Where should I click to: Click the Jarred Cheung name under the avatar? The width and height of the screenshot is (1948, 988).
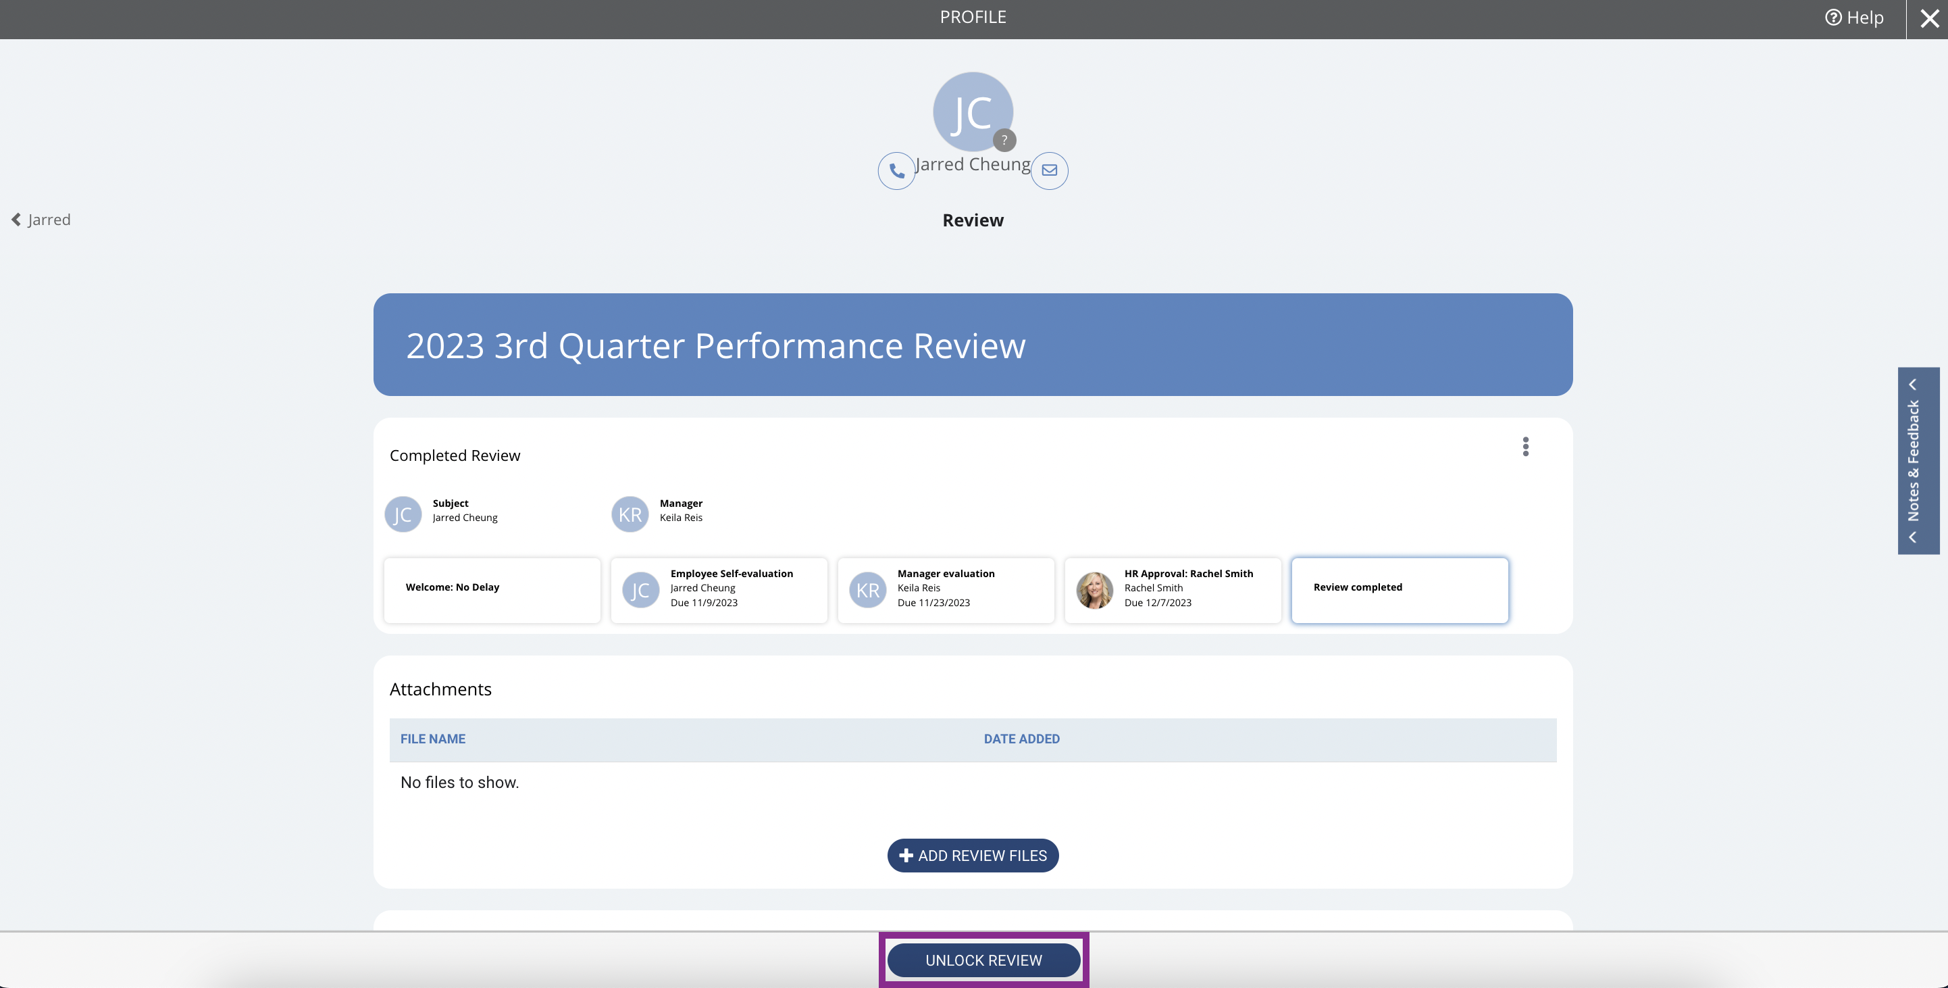[973, 164]
